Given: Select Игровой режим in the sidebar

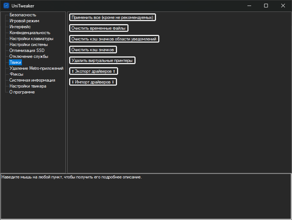Looking at the screenshot, I should click(x=24, y=21).
